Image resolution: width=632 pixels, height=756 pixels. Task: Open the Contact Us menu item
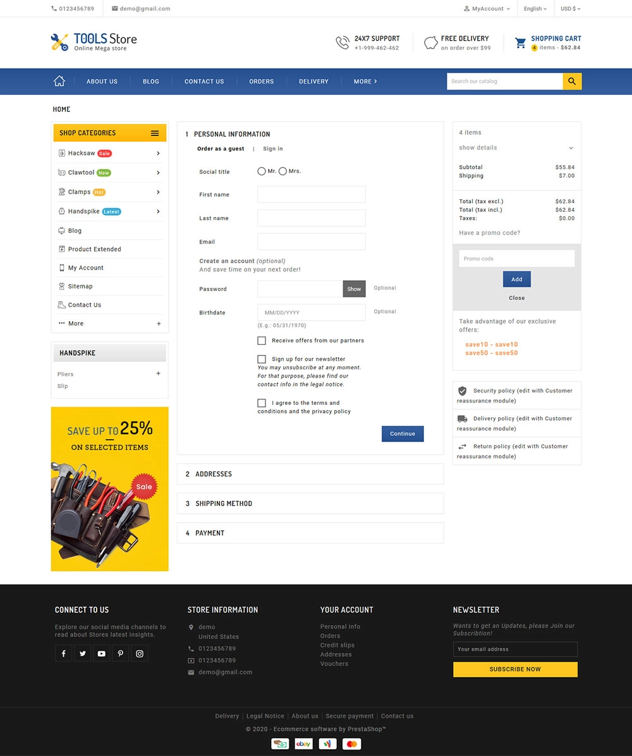point(204,82)
